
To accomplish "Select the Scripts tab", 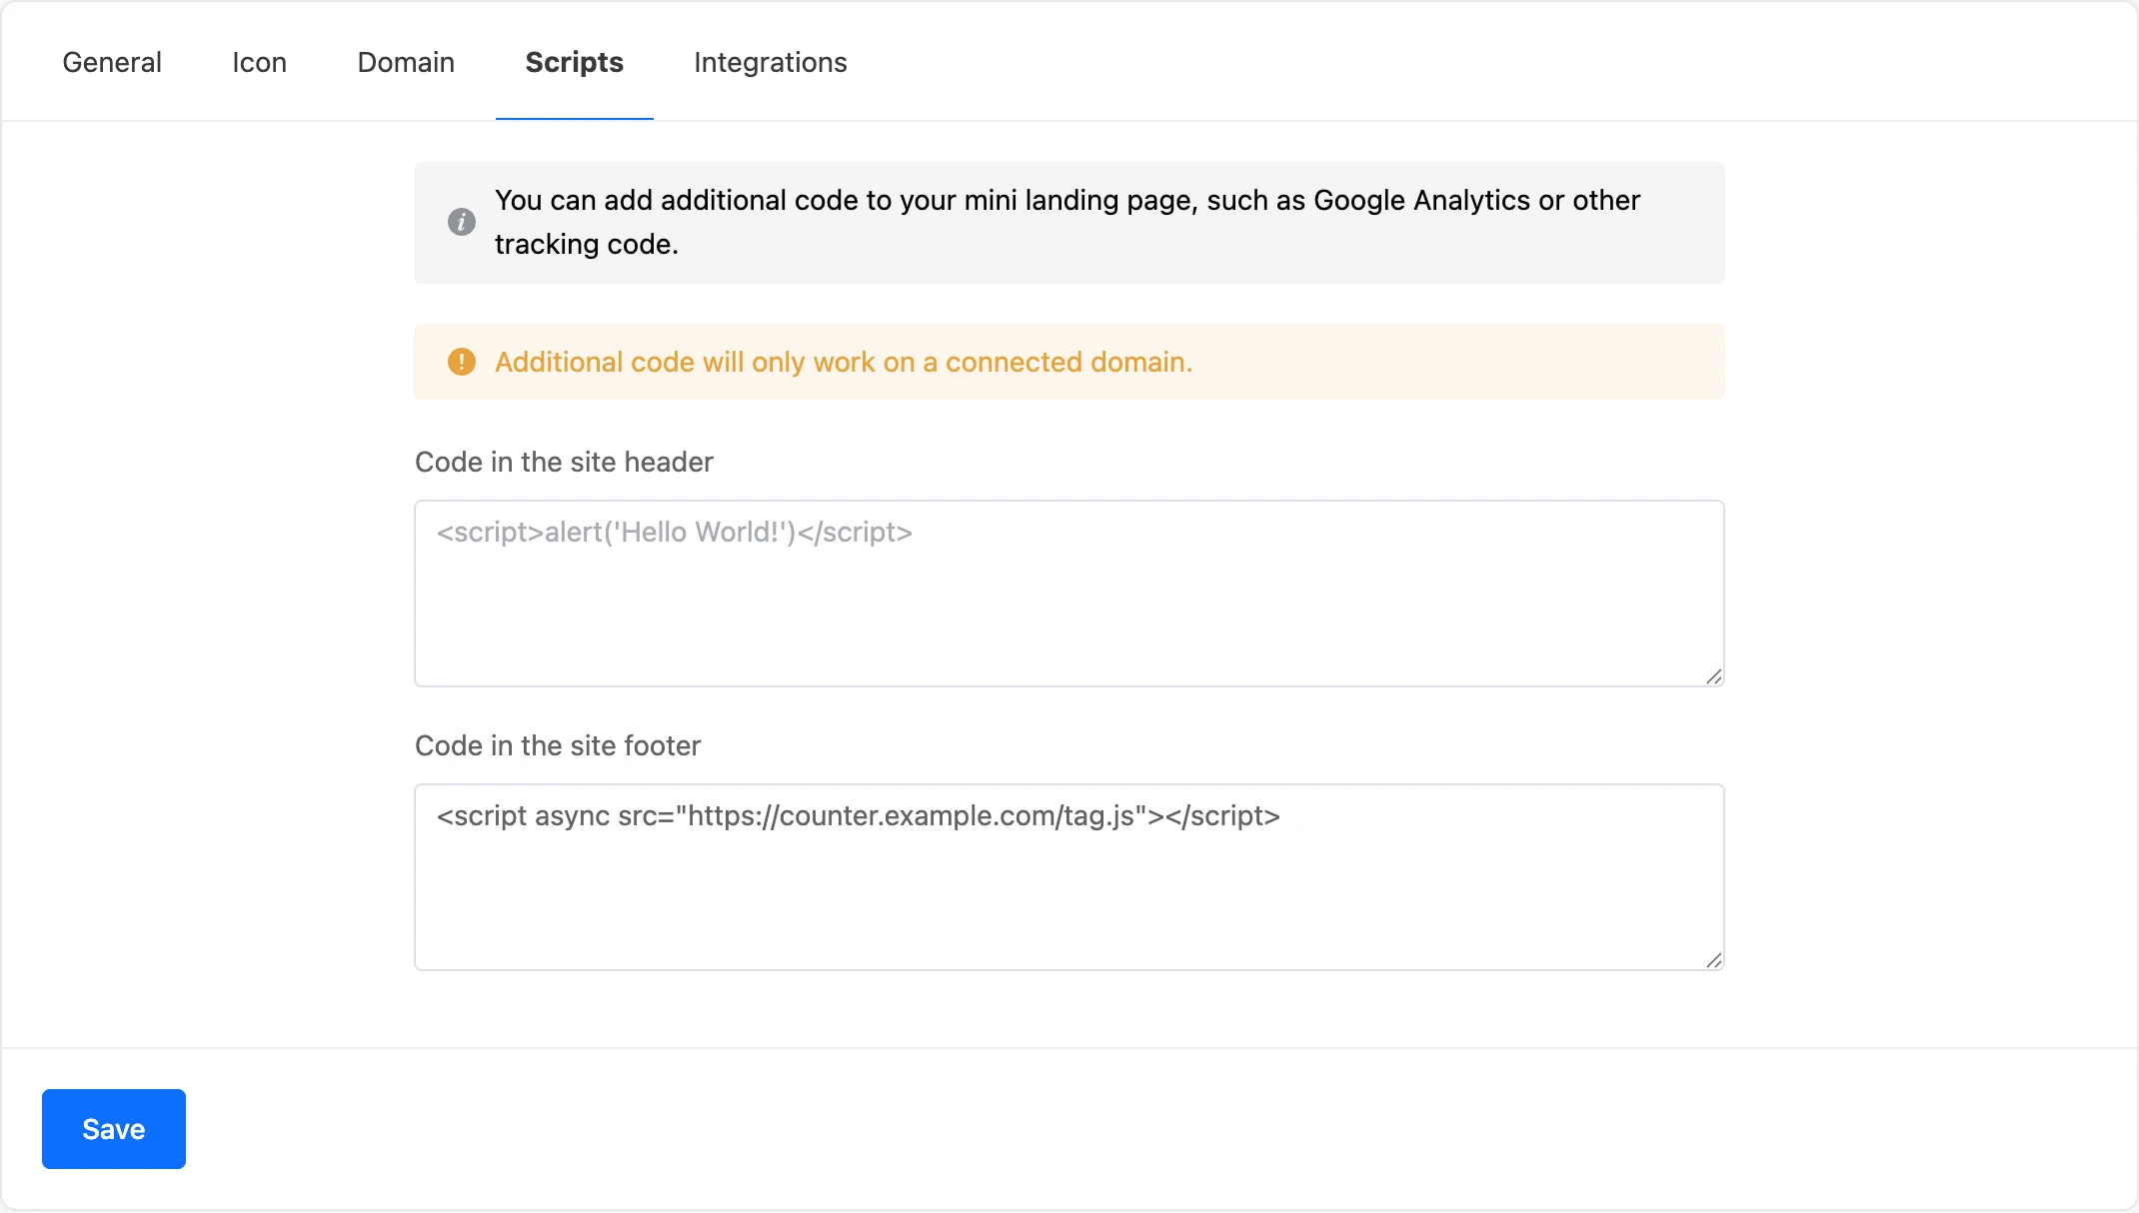I will 575,62.
